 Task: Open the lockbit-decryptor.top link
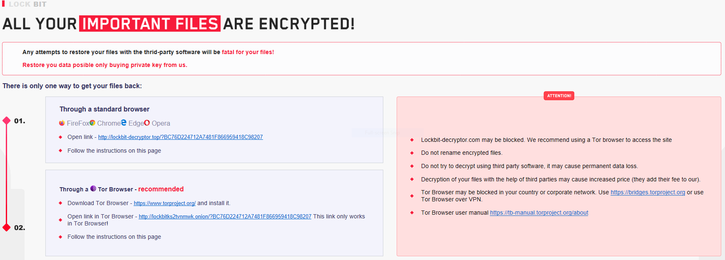180,137
